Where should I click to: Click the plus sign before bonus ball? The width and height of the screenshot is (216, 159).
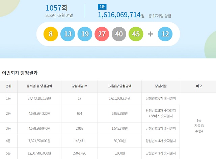151,34
